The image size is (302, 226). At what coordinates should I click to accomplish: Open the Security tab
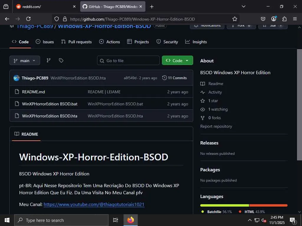(167, 42)
